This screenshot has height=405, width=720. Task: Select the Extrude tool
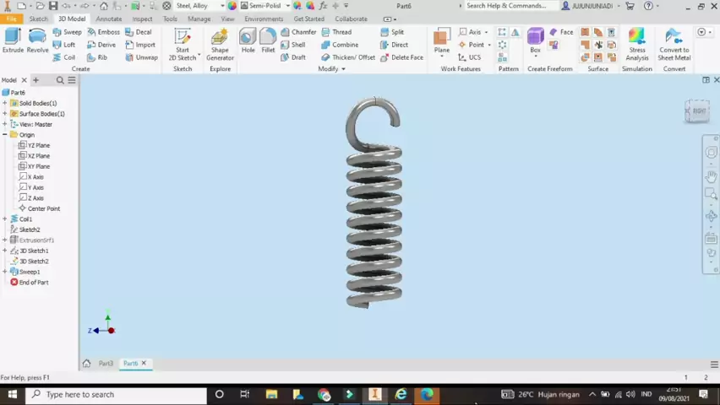tap(13, 40)
